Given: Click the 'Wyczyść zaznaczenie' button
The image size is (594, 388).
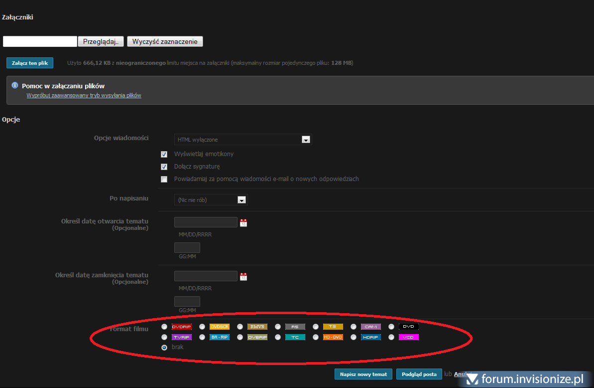Looking at the screenshot, I should coord(165,41).
